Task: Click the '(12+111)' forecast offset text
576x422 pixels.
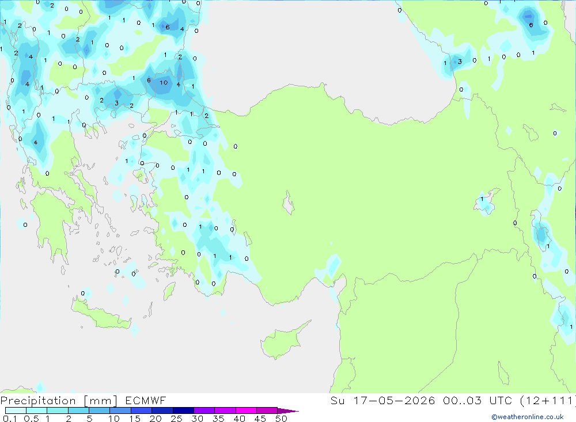Action: pyautogui.click(x=548, y=400)
